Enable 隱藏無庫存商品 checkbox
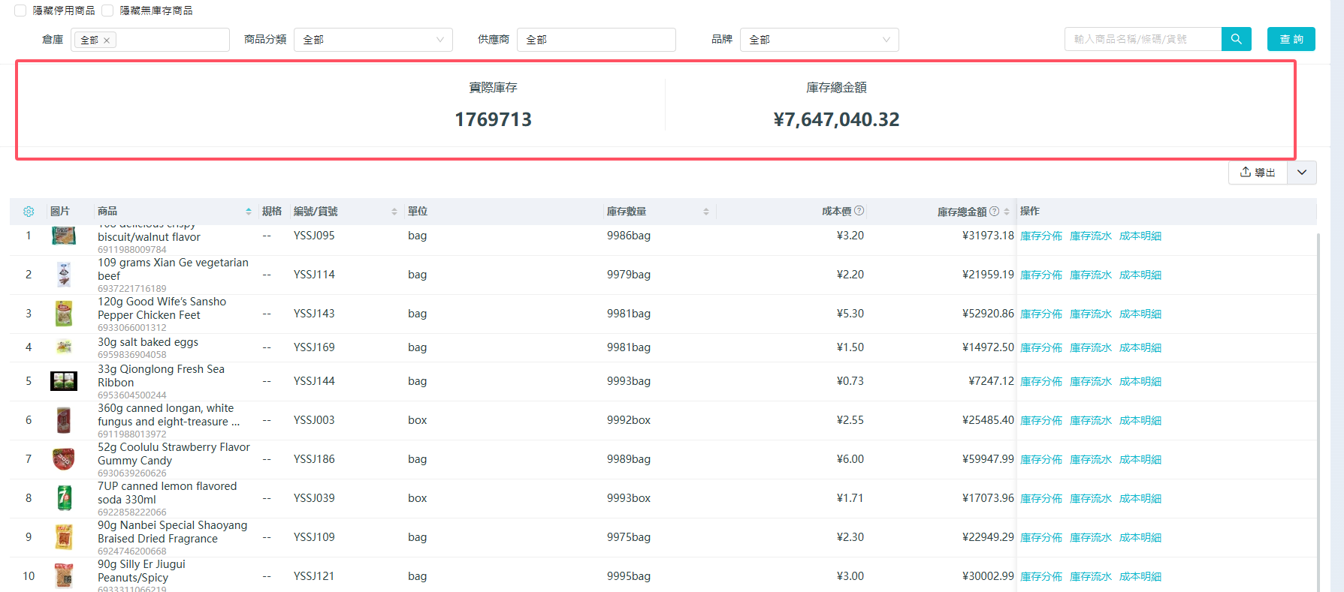The width and height of the screenshot is (1344, 592). [107, 11]
